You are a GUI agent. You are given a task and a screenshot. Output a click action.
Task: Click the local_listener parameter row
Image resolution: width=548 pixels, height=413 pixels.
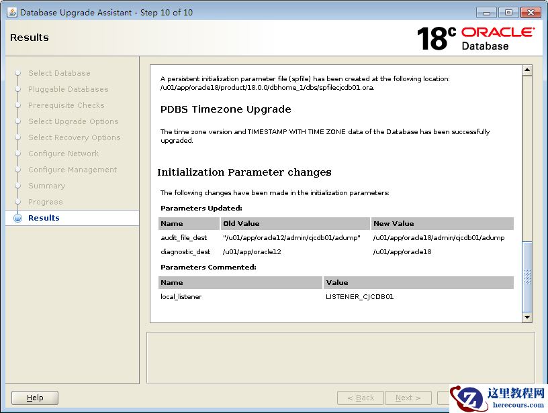click(181, 296)
